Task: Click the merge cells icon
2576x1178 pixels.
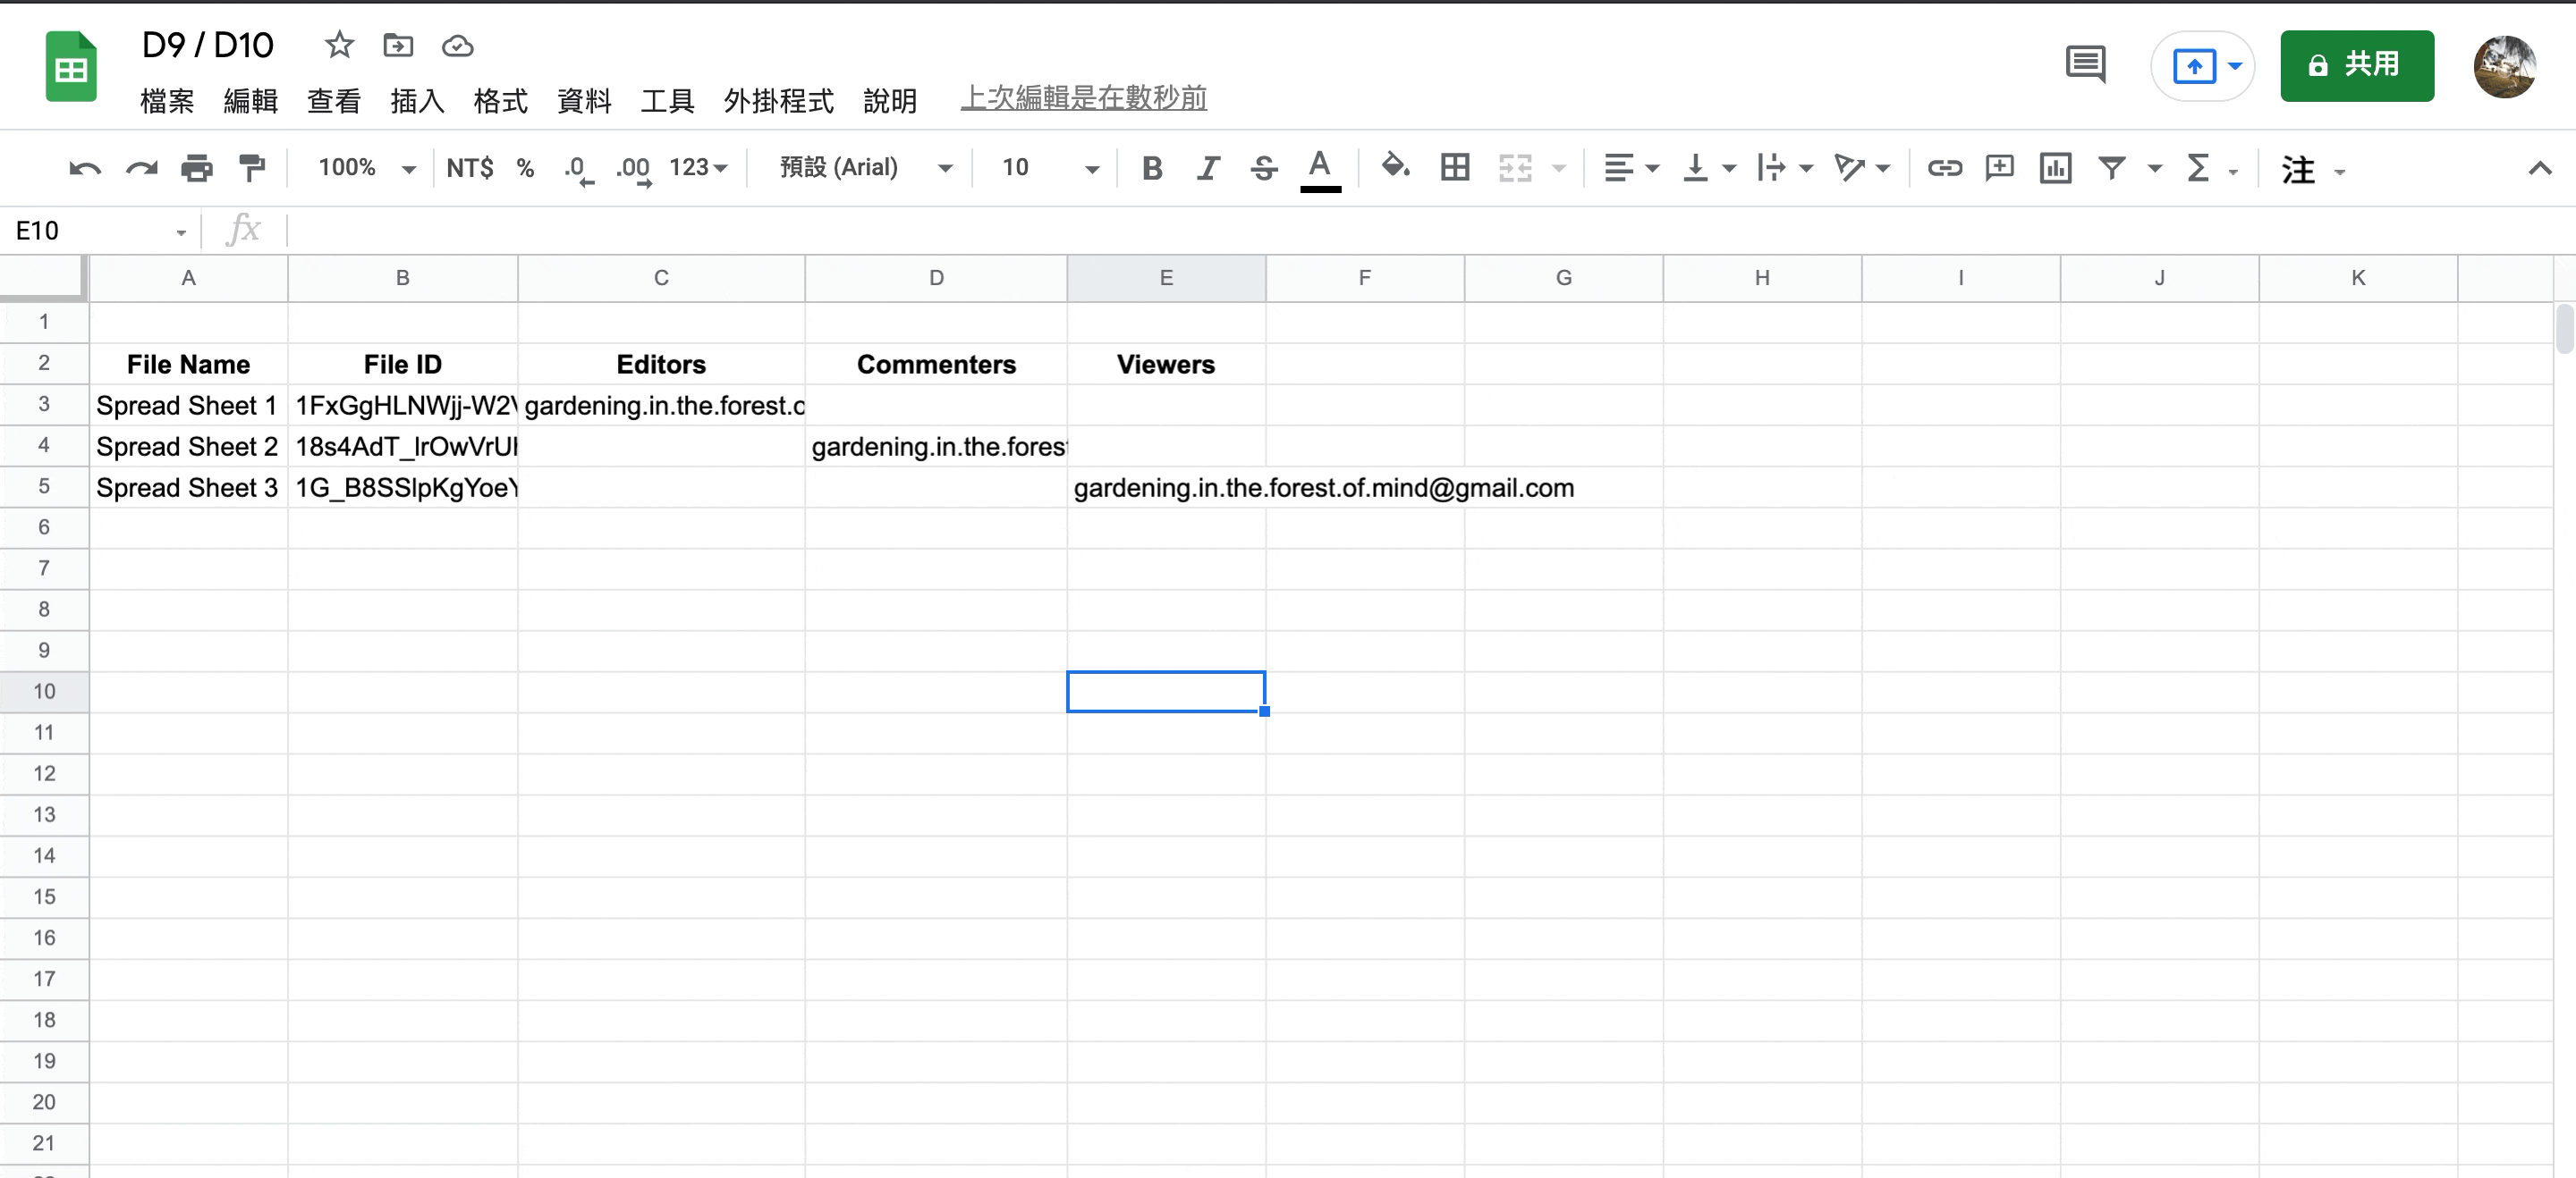Action: pyautogui.click(x=1515, y=168)
